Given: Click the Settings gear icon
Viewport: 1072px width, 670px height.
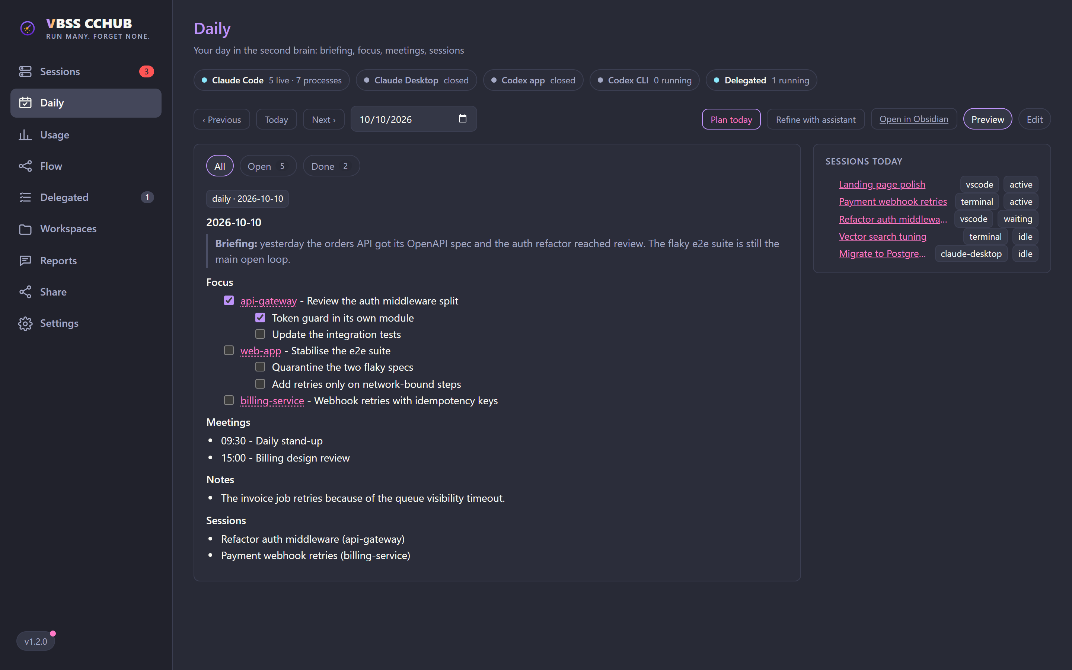Looking at the screenshot, I should coord(25,323).
